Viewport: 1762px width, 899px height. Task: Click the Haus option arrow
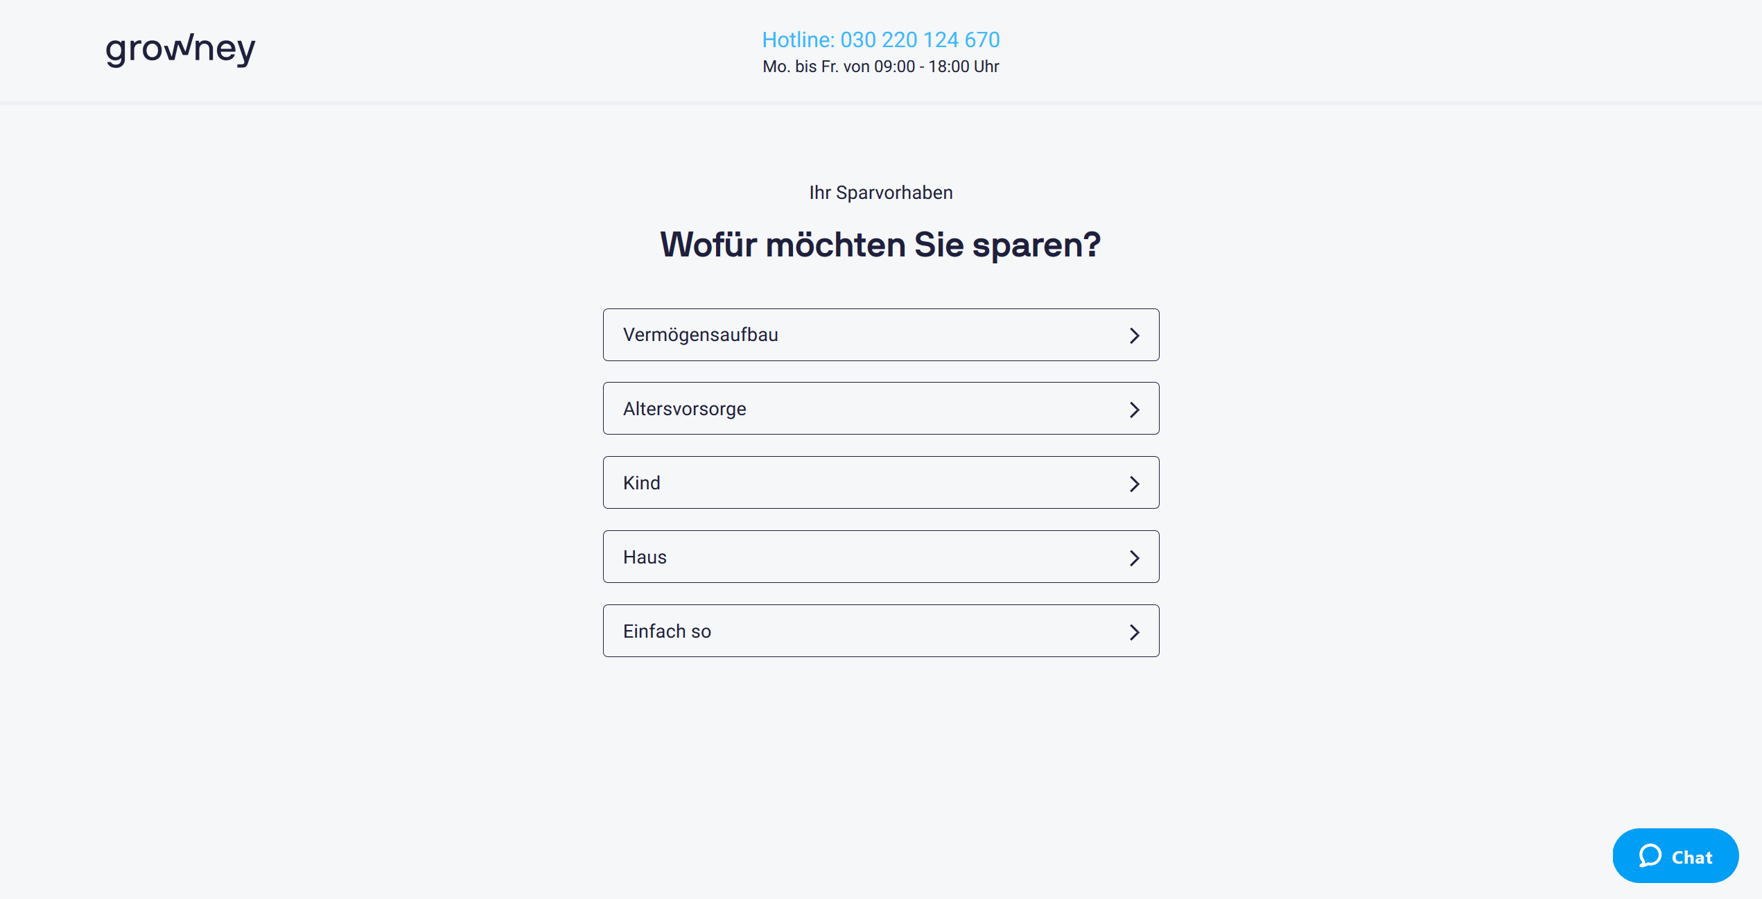[1133, 557]
